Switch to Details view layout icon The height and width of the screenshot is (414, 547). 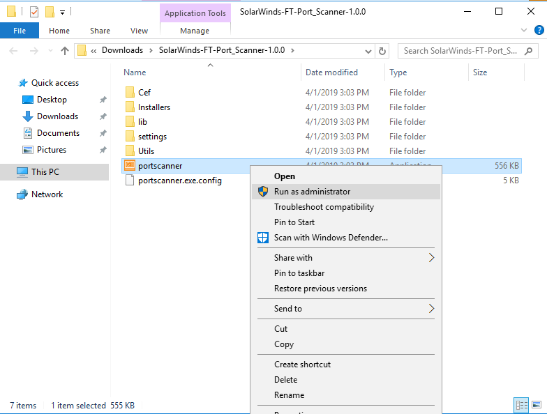tap(522, 405)
